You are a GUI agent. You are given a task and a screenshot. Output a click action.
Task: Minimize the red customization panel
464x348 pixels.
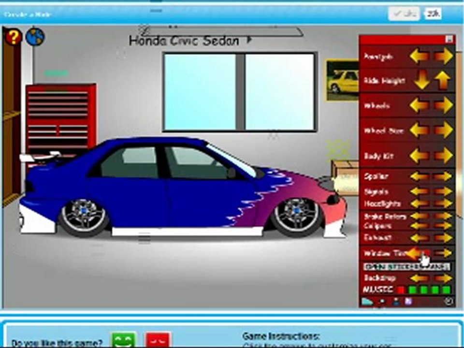tap(449, 39)
